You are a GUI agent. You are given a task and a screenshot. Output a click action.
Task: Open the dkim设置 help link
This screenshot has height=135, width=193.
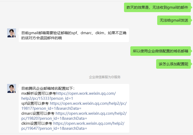89,123
